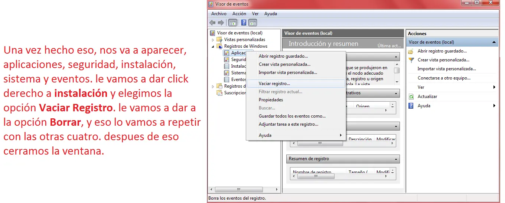Click Conectarse a otro equipo... action

click(x=444, y=78)
